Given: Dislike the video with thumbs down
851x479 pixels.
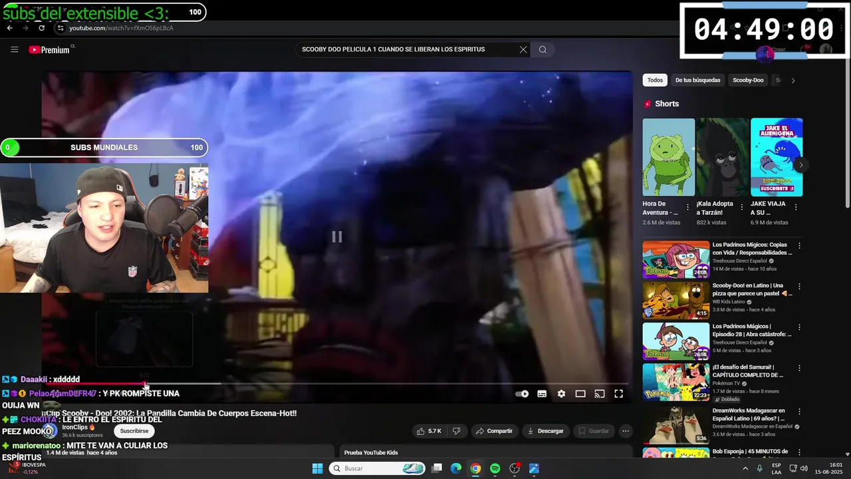Looking at the screenshot, I should click(456, 431).
